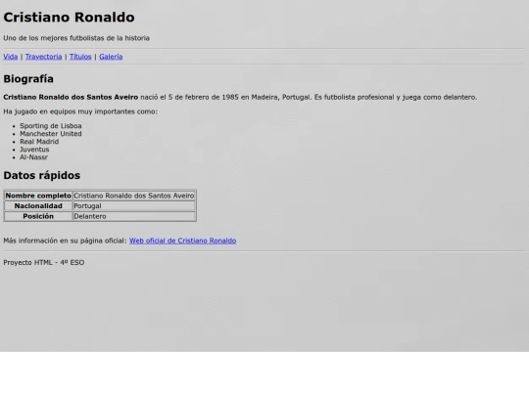Open Web oficial de Cristiano Ronaldo link

point(182,241)
